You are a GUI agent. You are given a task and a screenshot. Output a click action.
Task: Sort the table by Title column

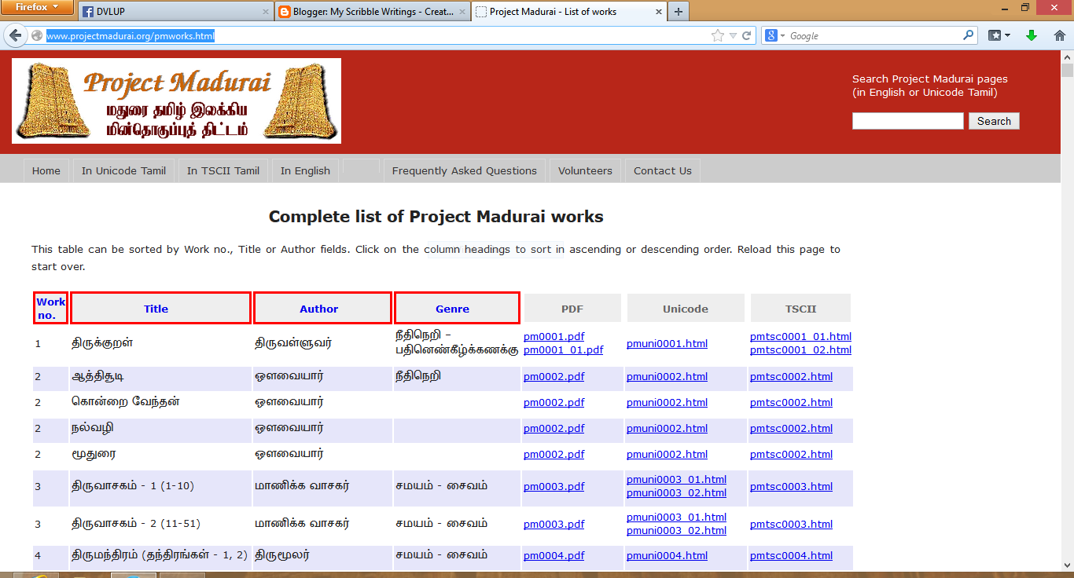[160, 308]
